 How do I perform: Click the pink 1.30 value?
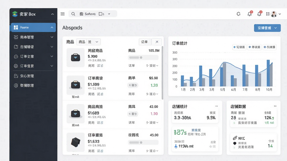154,114
